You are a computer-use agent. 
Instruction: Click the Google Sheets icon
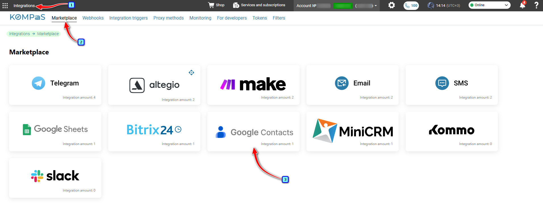click(27, 130)
